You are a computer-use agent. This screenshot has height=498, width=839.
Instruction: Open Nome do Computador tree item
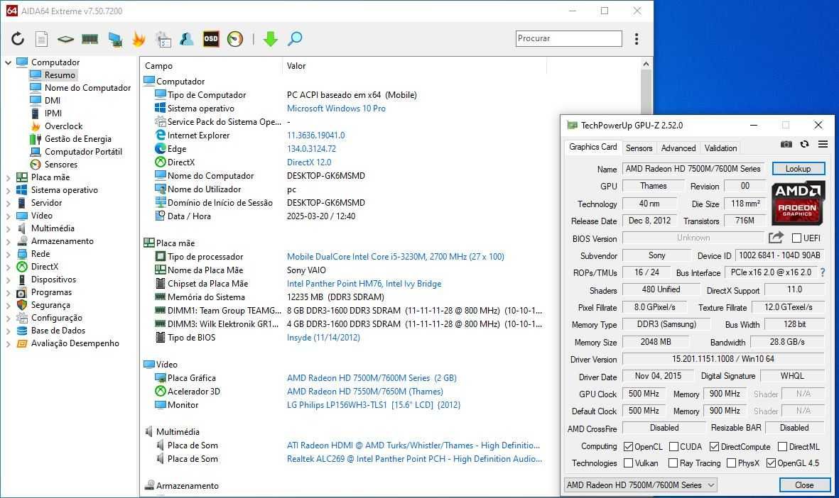88,88
